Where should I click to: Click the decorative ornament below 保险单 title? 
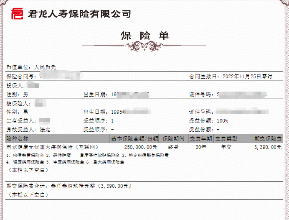(144, 45)
